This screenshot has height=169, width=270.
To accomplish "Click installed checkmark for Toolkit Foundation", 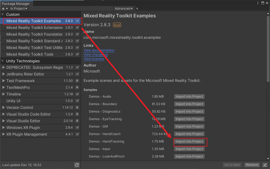I will pyautogui.click(x=77, y=34).
